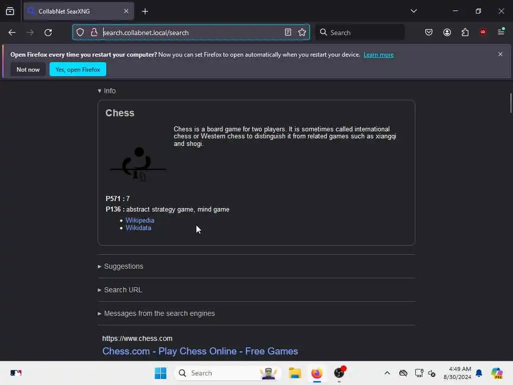The height and width of the screenshot is (385, 513).
Task: Click the Windows taskbar search box
Action: tap(228, 373)
